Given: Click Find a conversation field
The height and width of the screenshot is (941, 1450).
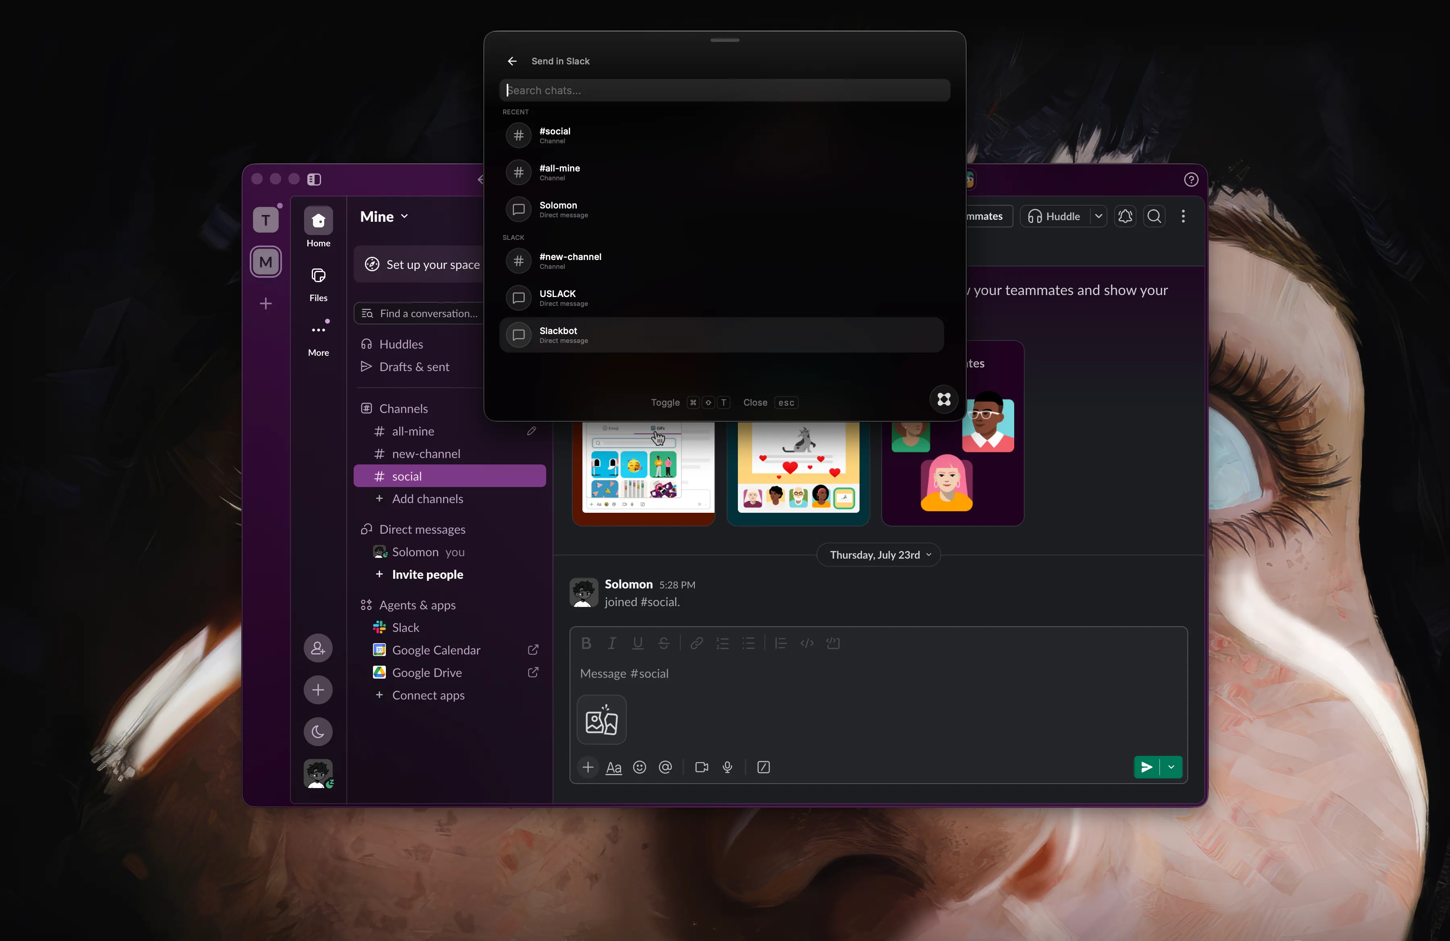Looking at the screenshot, I should tap(420, 314).
